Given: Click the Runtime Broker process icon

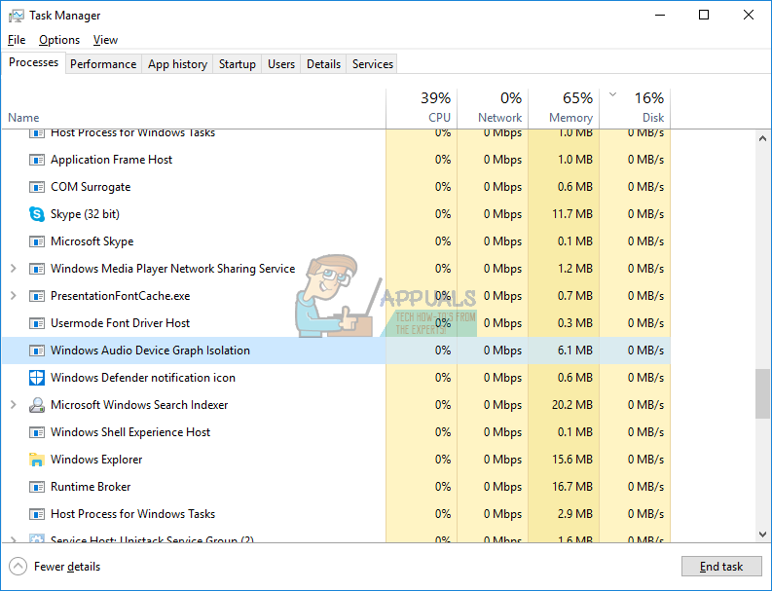Looking at the screenshot, I should pyautogui.click(x=37, y=487).
